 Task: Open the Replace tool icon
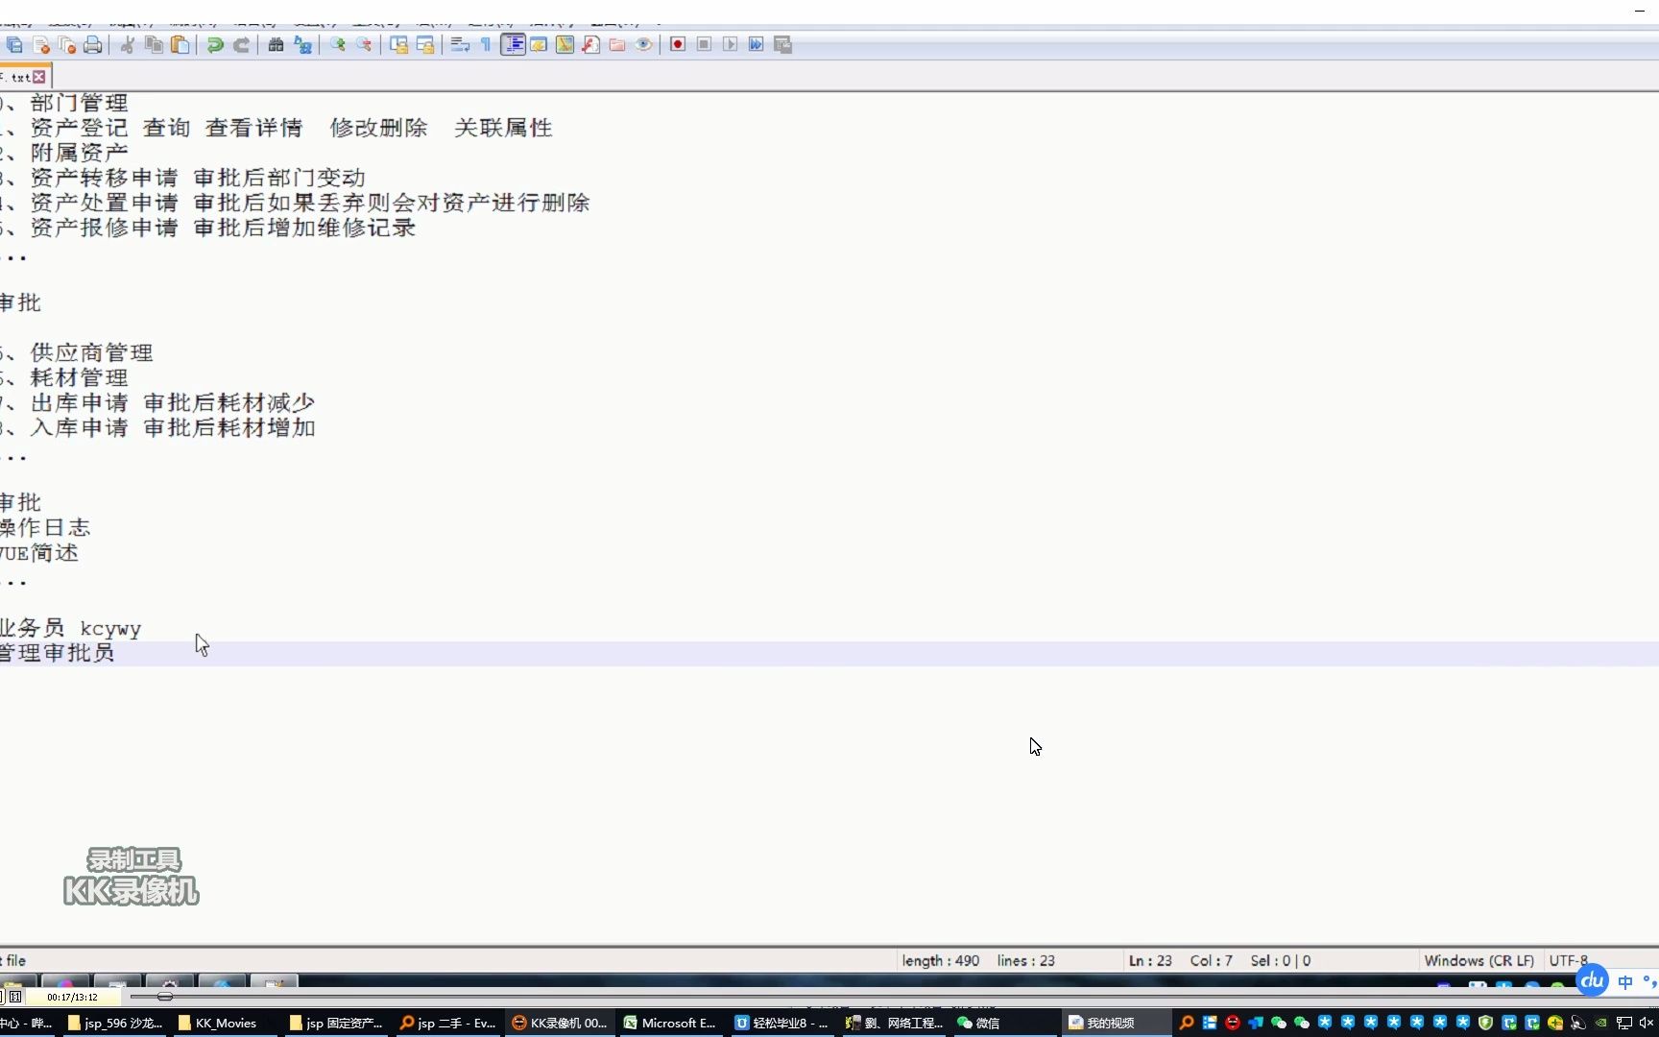click(x=302, y=44)
